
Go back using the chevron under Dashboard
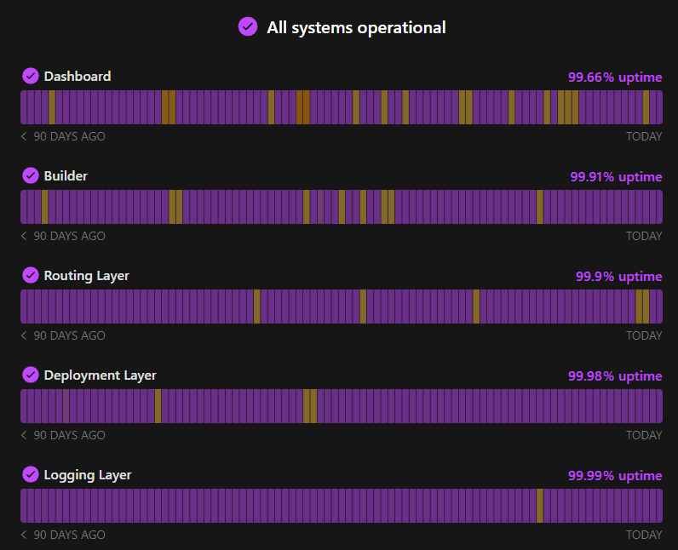(24, 136)
